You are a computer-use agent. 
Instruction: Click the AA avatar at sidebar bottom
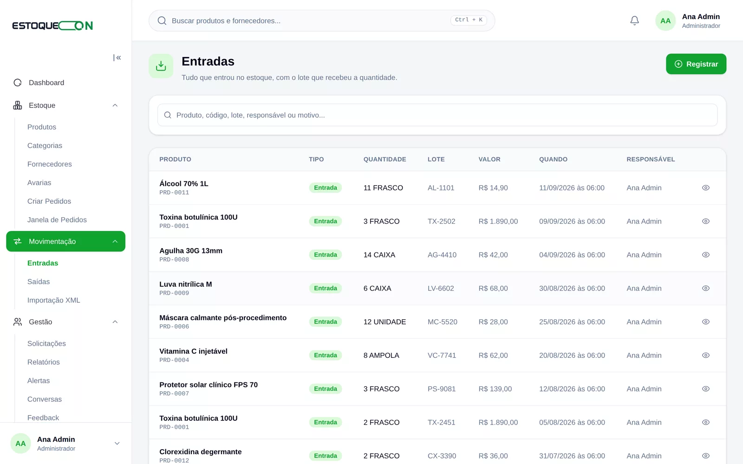tap(20, 444)
